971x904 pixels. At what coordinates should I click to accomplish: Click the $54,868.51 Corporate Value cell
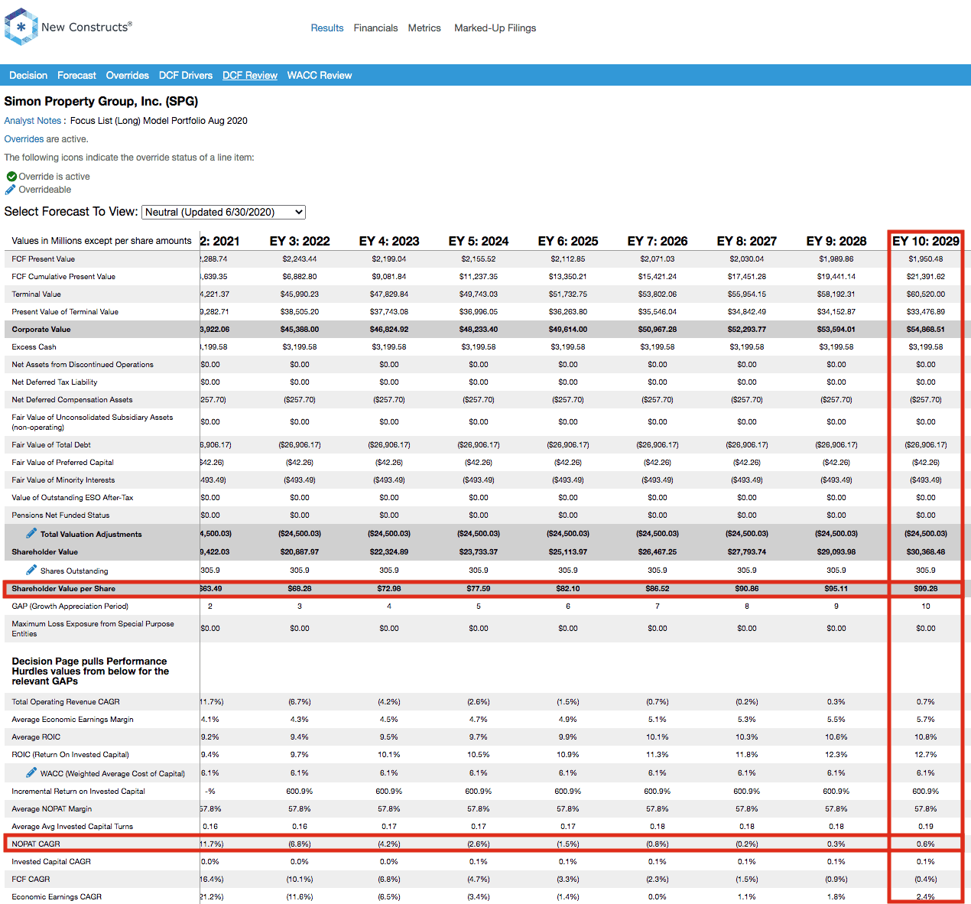click(926, 330)
